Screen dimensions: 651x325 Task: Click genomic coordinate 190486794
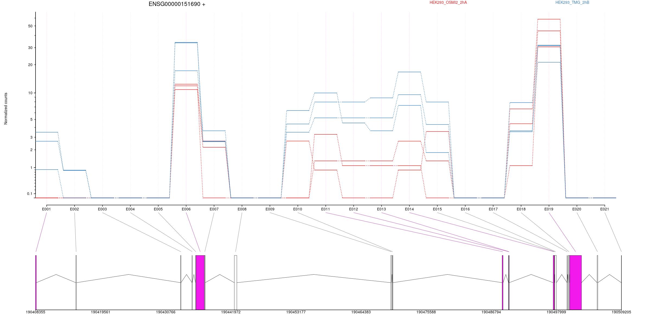click(x=491, y=312)
